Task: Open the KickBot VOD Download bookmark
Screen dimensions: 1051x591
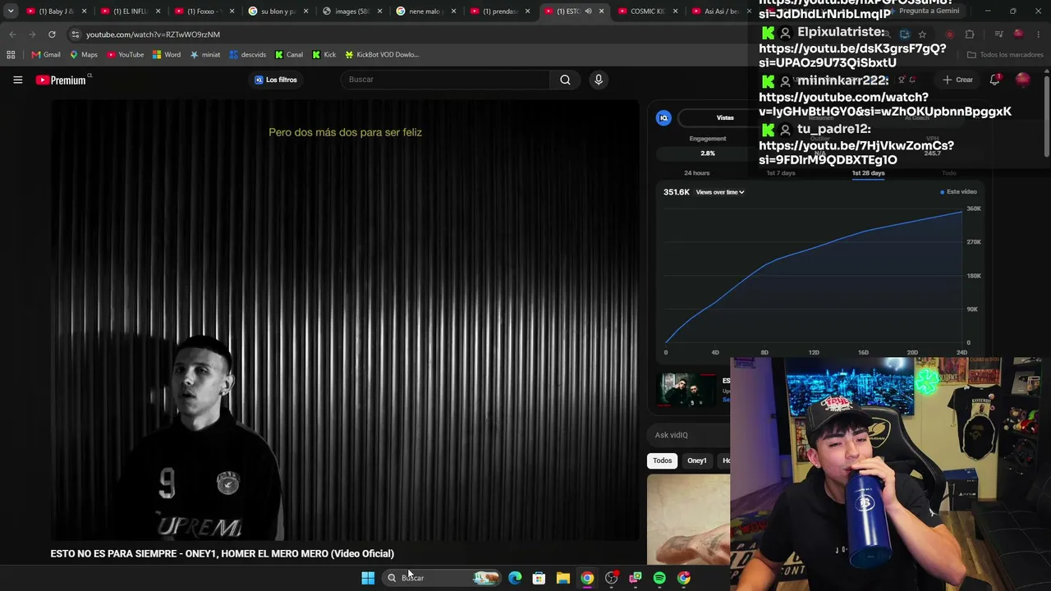Action: tap(382, 55)
